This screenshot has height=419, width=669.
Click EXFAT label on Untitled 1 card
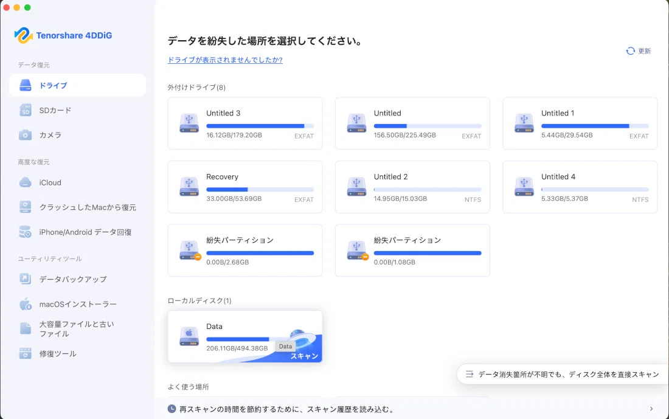click(x=639, y=136)
